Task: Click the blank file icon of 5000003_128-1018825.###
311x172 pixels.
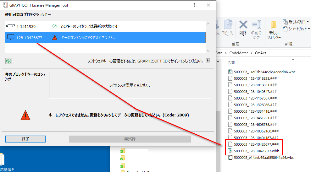Action: [x=230, y=78]
